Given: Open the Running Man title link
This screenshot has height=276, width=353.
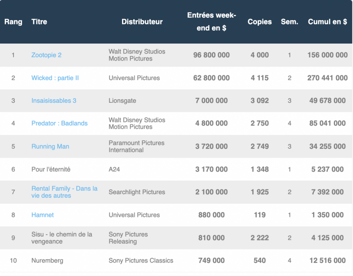Looking at the screenshot, I should tap(50, 146).
